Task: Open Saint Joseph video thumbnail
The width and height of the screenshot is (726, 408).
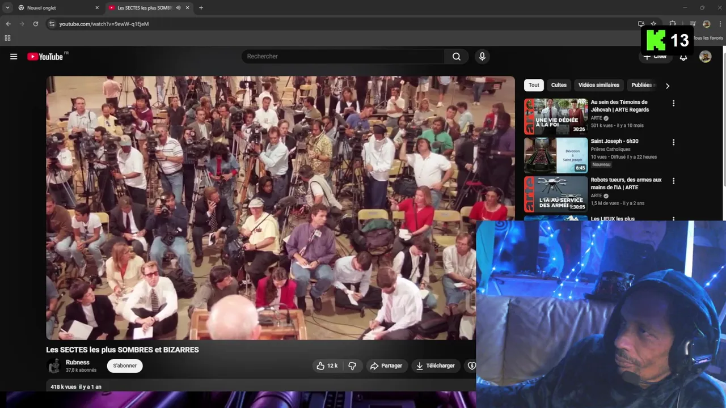Action: tap(556, 155)
